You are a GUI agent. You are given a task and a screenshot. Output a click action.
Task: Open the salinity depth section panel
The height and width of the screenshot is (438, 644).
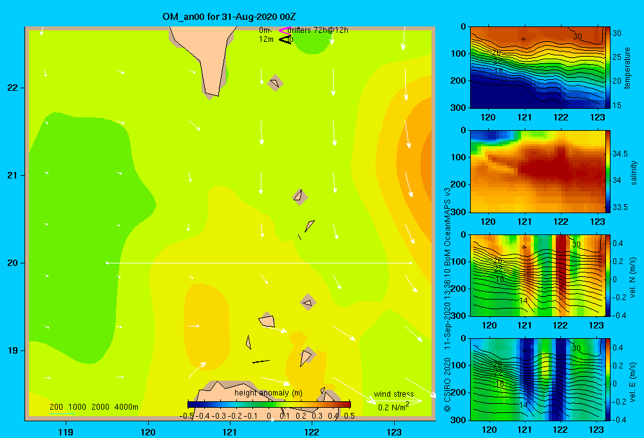537,171
